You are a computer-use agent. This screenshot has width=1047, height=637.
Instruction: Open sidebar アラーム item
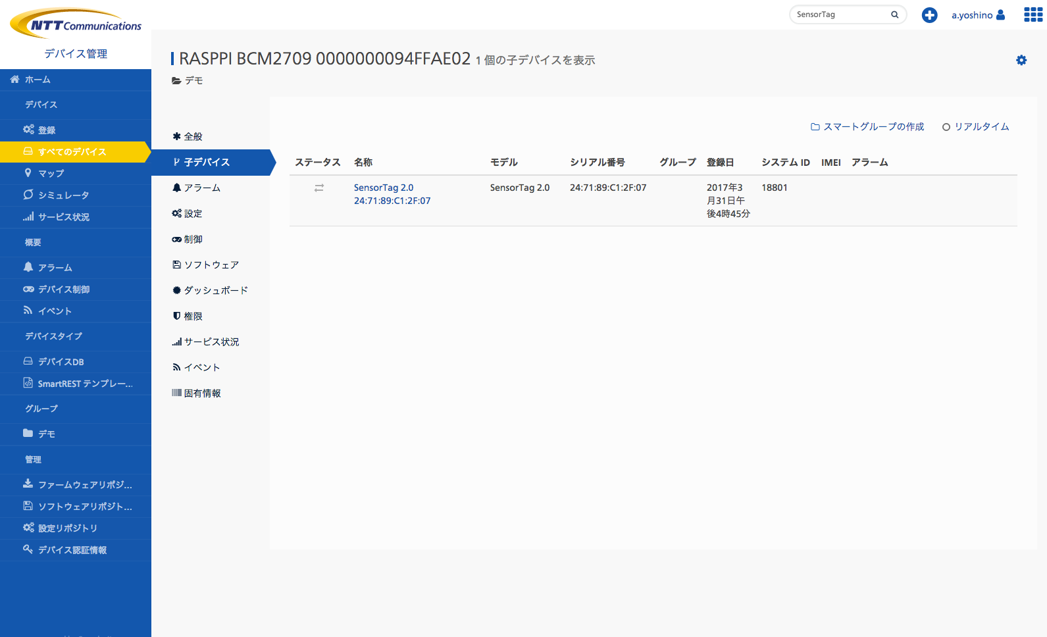pos(76,268)
